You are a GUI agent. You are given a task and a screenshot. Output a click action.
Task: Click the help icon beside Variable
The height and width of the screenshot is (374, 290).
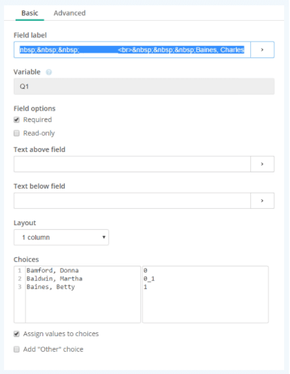click(x=49, y=72)
